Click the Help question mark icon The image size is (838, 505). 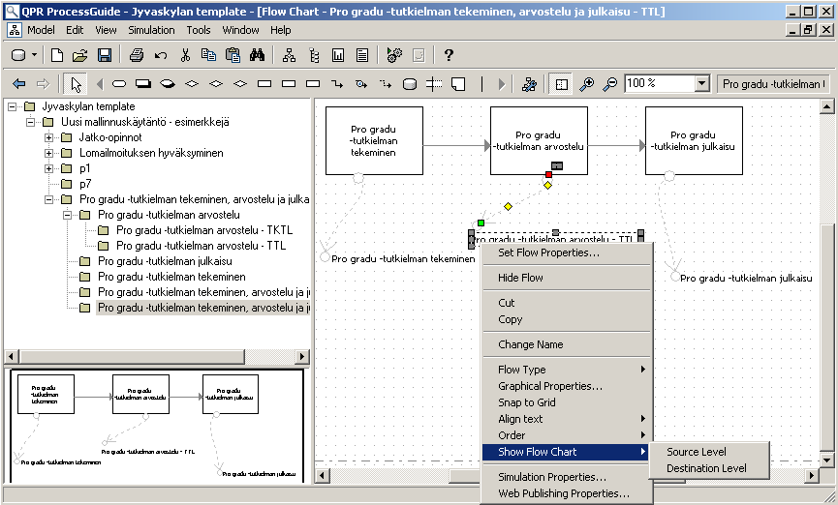pyautogui.click(x=449, y=55)
